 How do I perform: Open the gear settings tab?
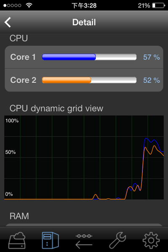click(151, 240)
